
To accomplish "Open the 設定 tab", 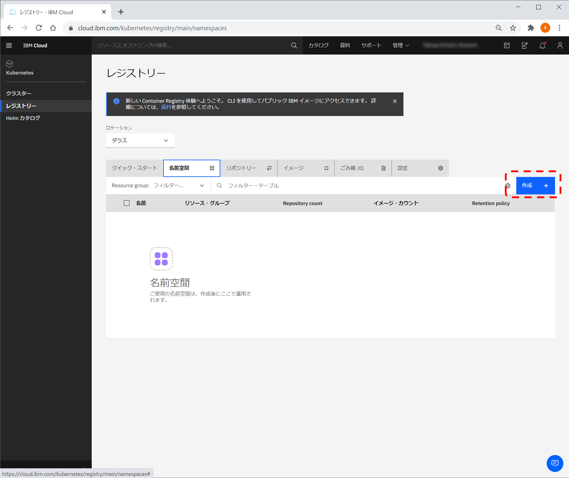I will coord(420,168).
